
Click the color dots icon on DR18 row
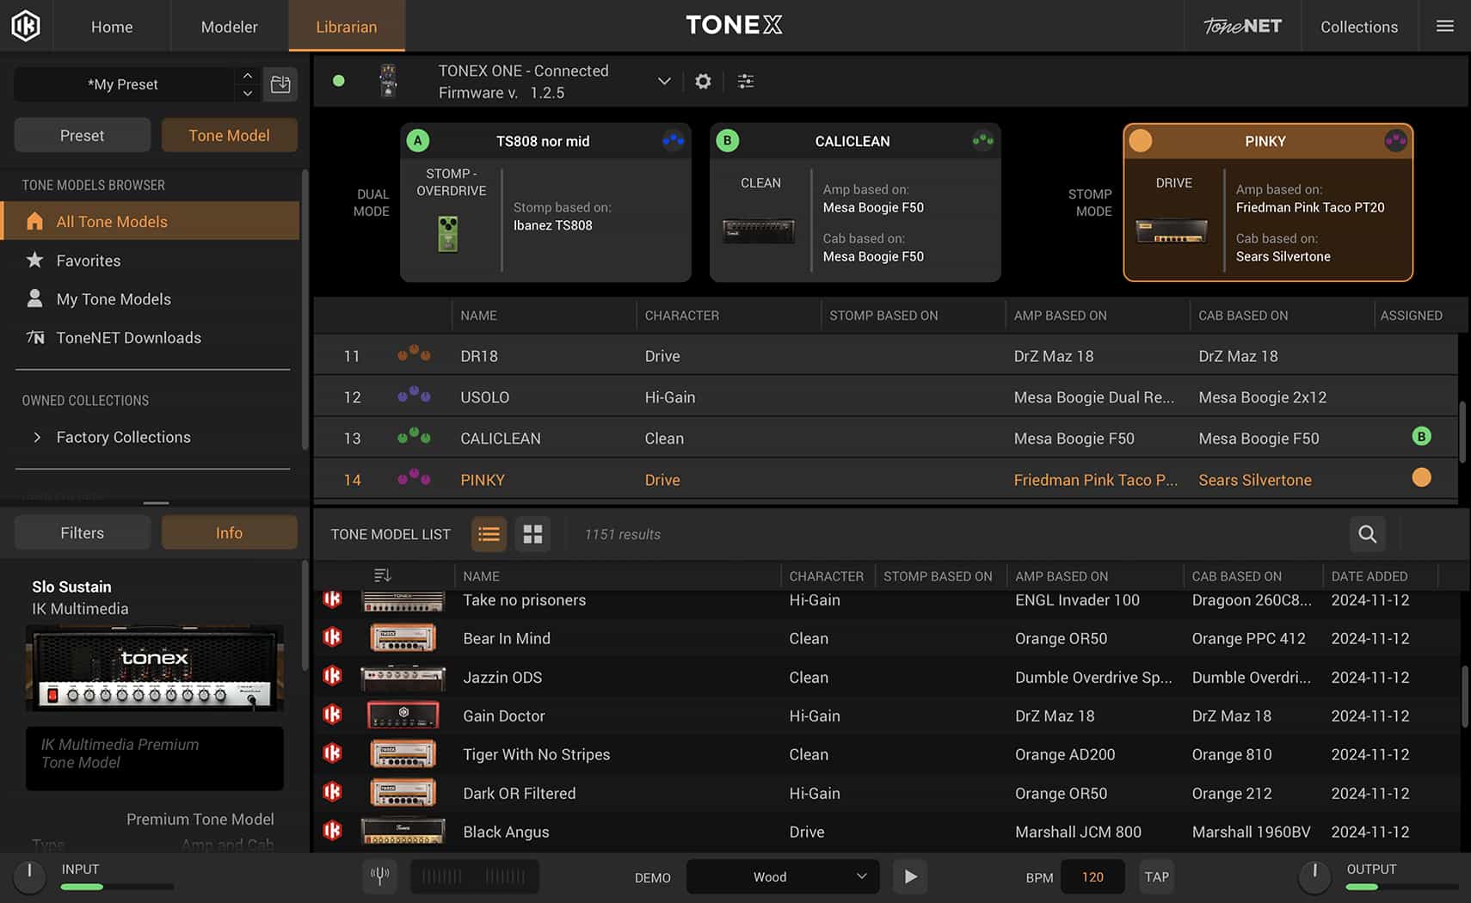tap(414, 354)
